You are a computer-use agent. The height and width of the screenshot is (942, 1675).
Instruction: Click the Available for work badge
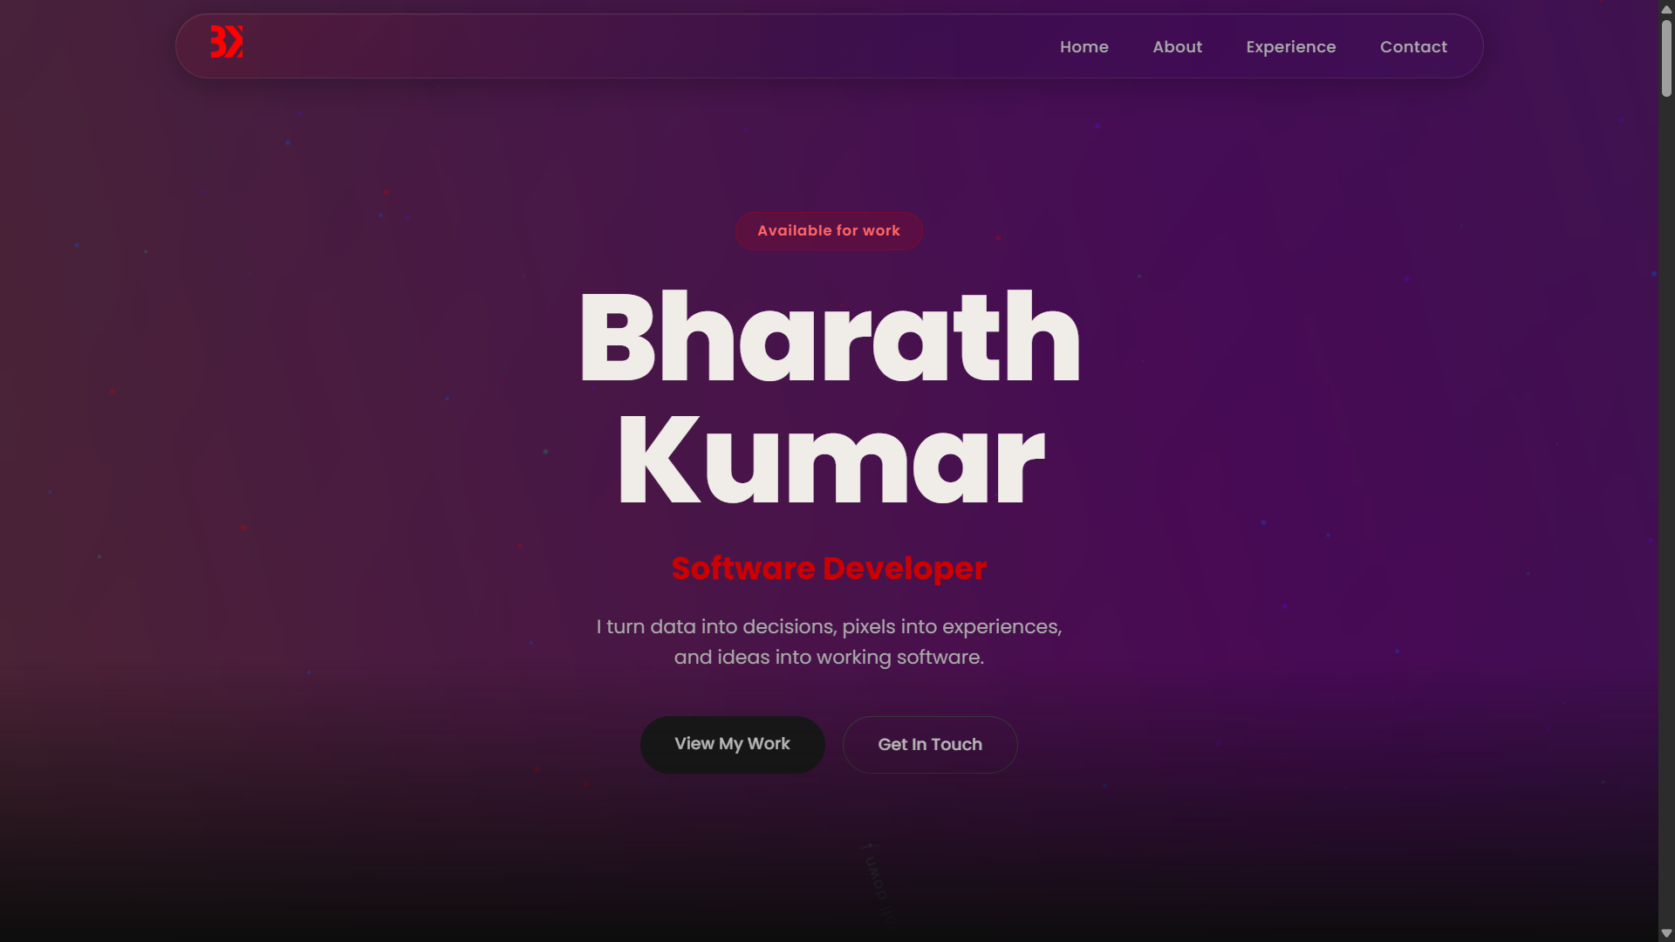point(829,231)
